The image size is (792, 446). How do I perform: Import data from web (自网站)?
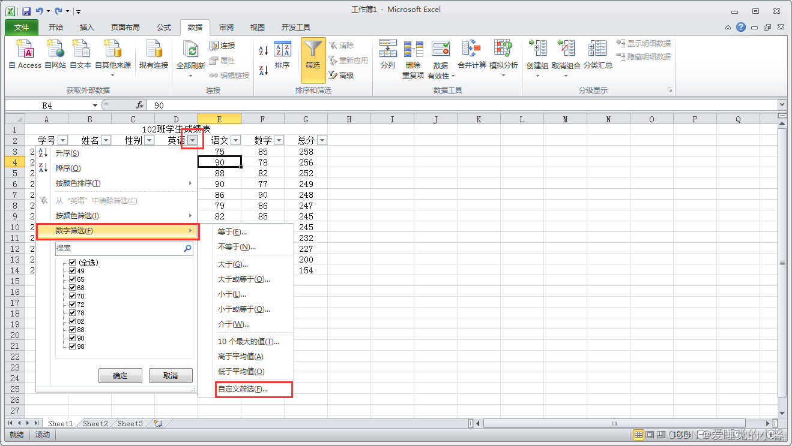[x=55, y=55]
